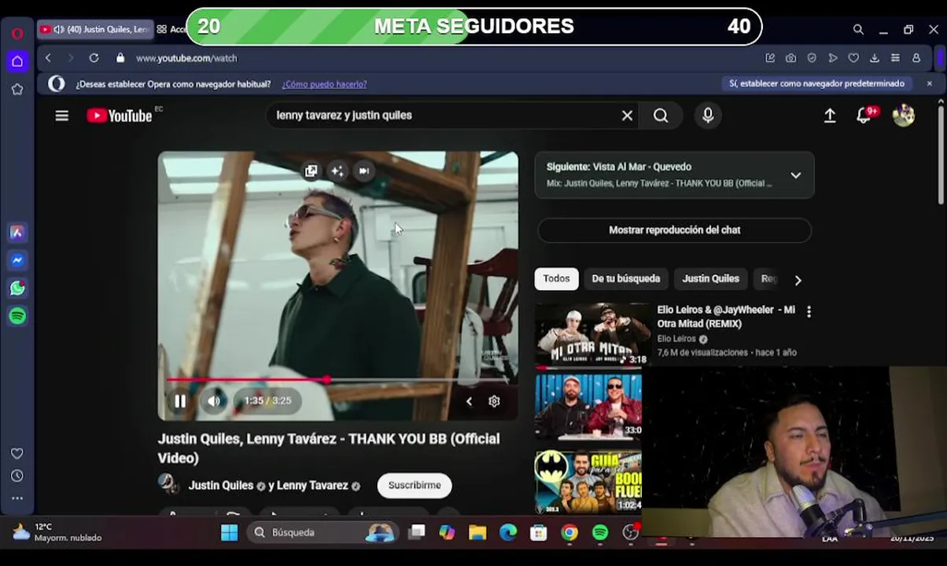Open Messenger in the Opera sidebar

(17, 260)
